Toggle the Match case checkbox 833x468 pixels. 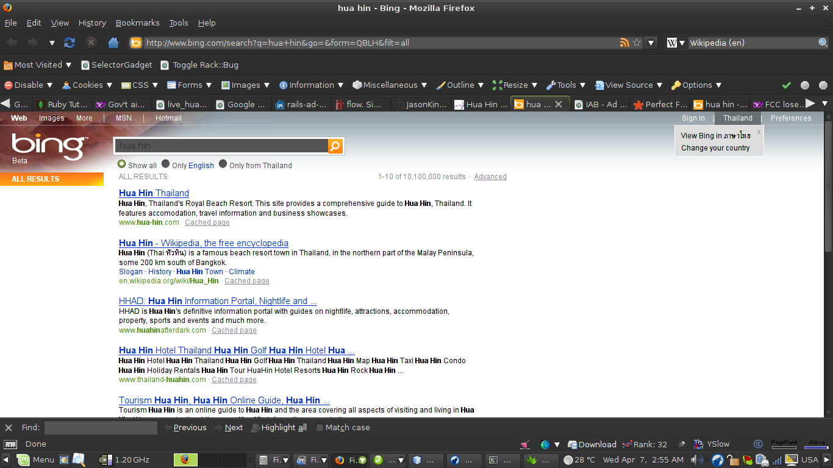click(320, 428)
